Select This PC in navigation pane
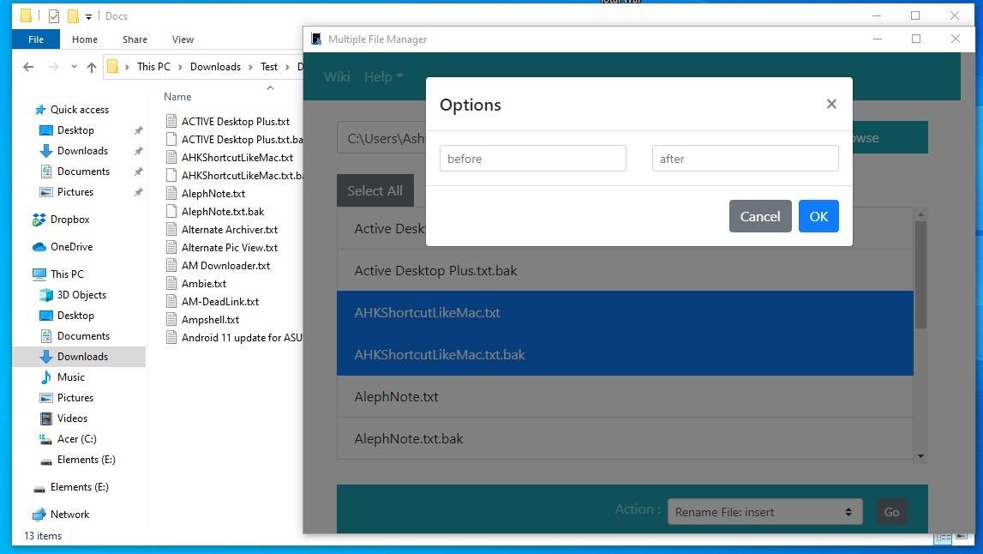983x554 pixels. 67,274
